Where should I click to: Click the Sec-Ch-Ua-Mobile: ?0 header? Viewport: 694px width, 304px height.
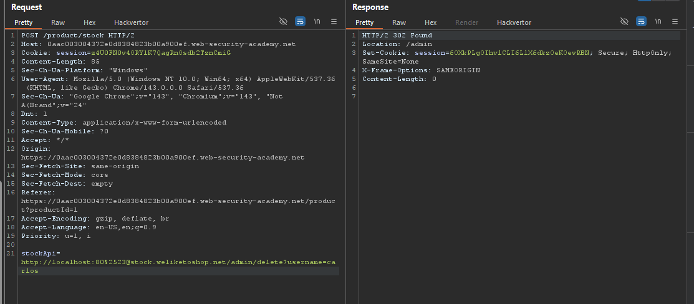65,131
